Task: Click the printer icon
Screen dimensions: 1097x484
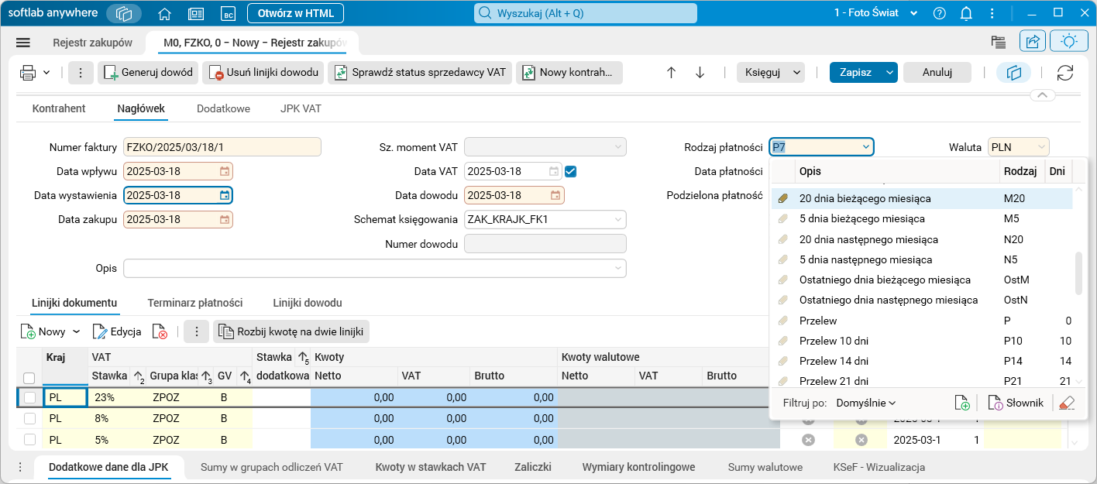Action: pos(28,73)
